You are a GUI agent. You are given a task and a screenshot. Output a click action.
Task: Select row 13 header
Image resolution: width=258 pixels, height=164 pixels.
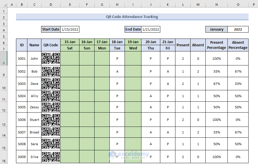[x=4, y=120]
